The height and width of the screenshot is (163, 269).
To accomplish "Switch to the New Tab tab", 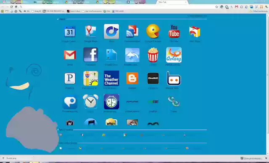I will pos(172,2).
